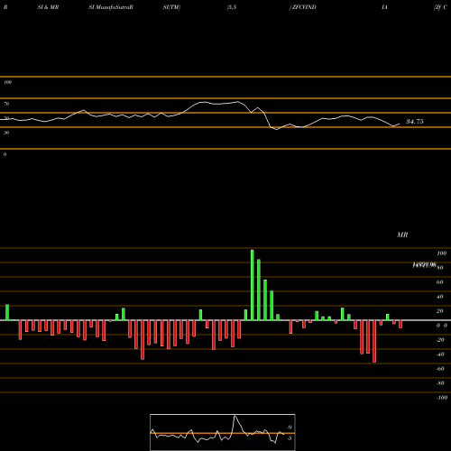
Task: Click the "ZFCVIND" symbol text in header
Action: coord(304,7)
